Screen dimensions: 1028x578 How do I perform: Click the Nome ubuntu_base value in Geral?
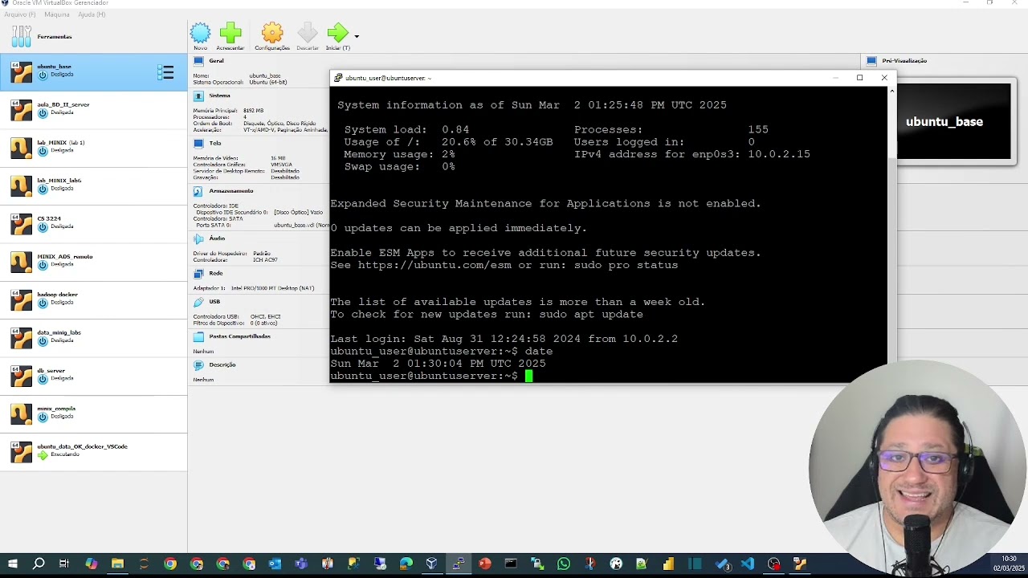point(265,76)
